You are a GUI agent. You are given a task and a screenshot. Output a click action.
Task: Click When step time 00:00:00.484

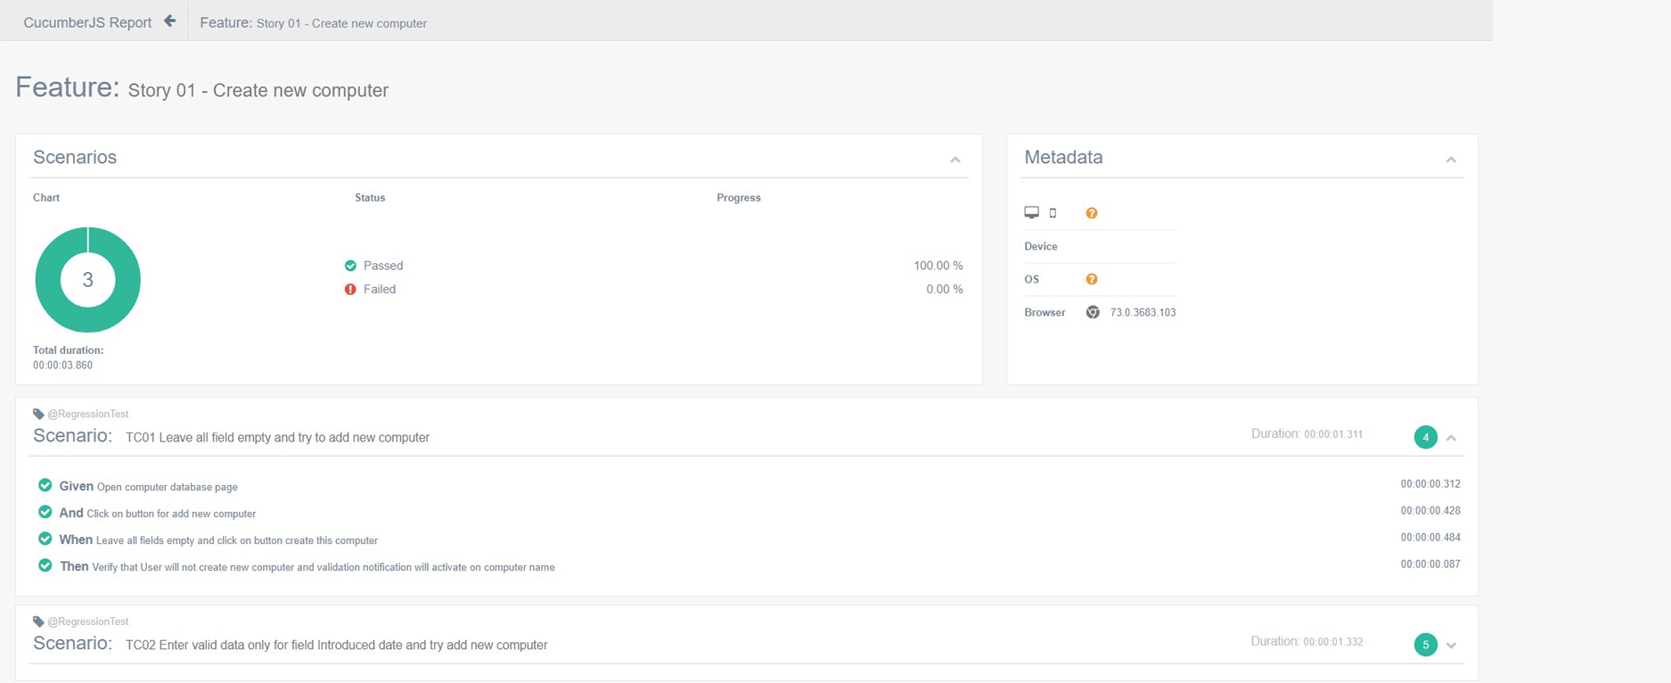1430,538
